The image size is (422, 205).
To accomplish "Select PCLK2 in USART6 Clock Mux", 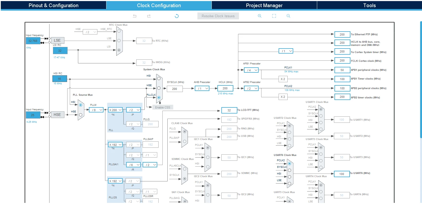I will tap(289, 164).
